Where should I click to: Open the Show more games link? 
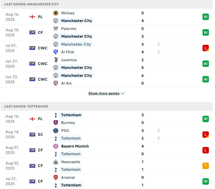tap(104, 93)
